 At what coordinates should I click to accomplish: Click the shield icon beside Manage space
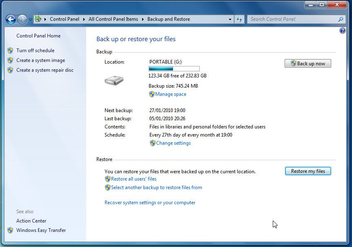152,94
